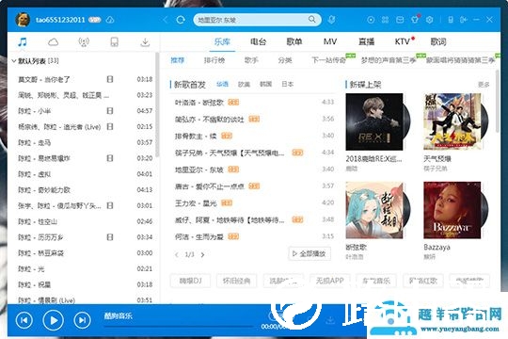Screen dimensions: 508x339
Task: Open the messages envelope icon
Action: pos(400,20)
